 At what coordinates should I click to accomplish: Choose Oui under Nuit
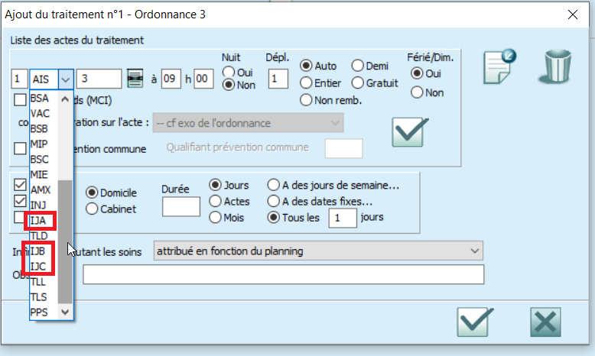(x=227, y=71)
